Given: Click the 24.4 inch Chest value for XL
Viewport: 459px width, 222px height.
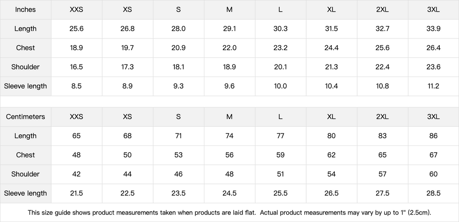Looking at the screenshot, I should (x=331, y=48).
